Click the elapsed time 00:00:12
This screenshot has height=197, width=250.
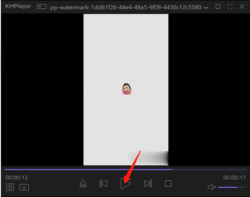17,177
